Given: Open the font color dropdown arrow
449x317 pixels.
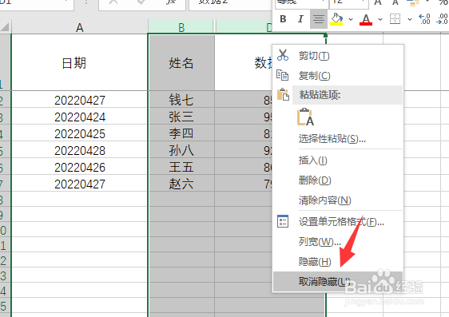Looking at the screenshot, I should tap(380, 19).
